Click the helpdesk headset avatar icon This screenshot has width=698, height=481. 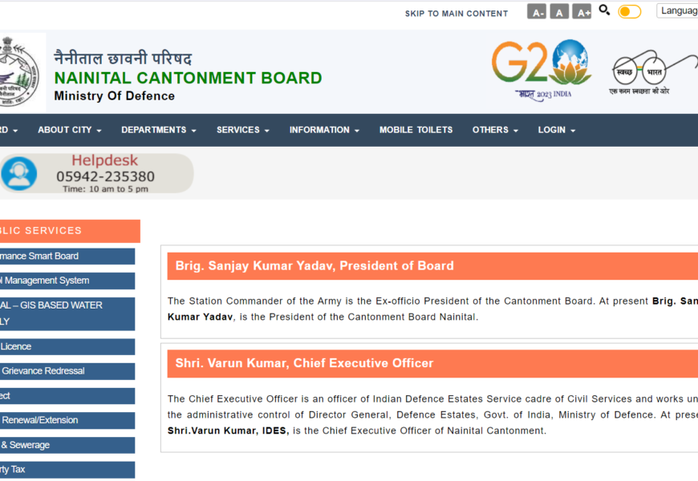pos(18,173)
